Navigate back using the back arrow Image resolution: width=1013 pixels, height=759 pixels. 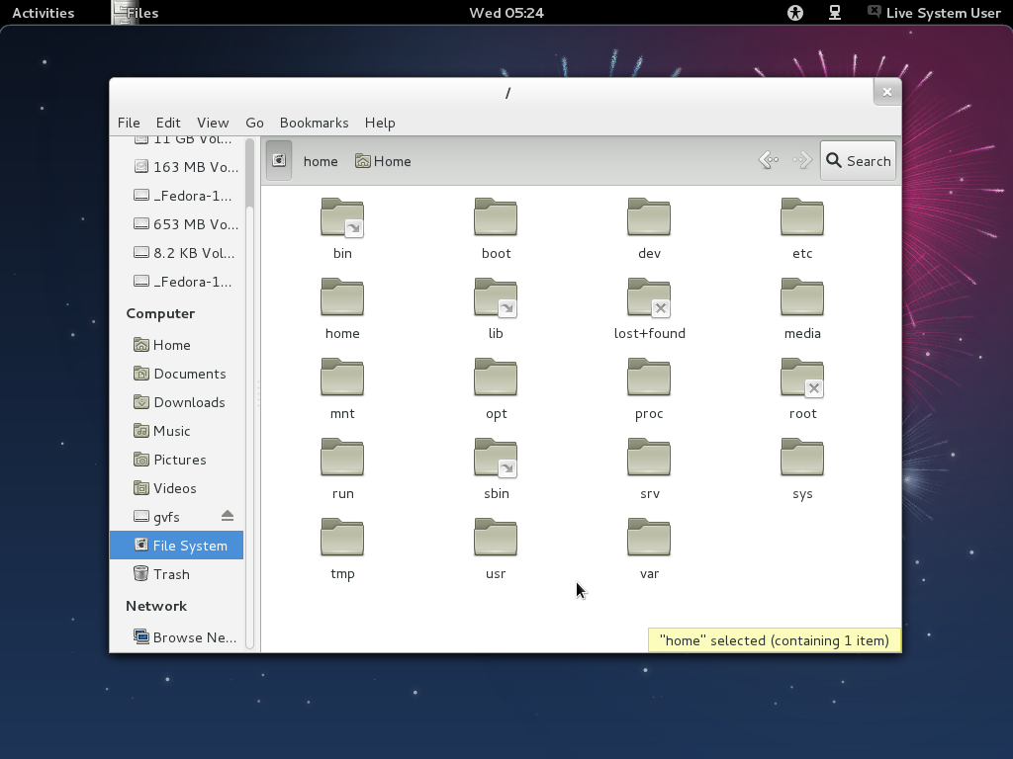pyautogui.click(x=768, y=160)
